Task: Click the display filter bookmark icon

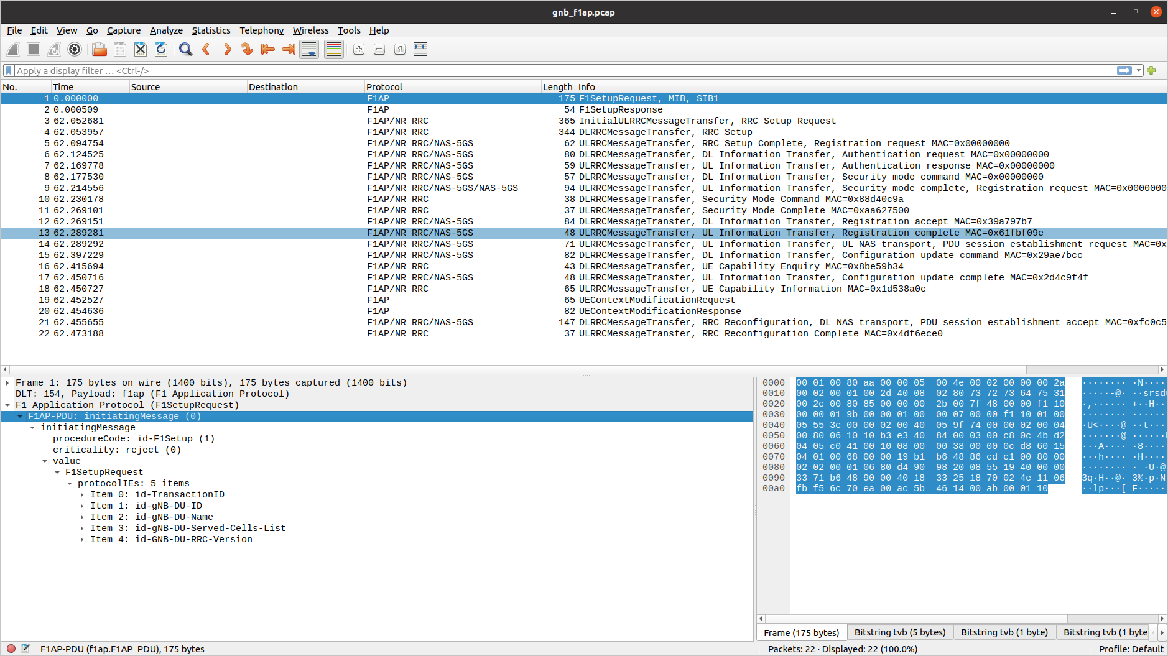Action: [x=9, y=70]
